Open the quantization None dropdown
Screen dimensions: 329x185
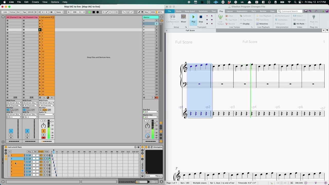tap(59, 12)
